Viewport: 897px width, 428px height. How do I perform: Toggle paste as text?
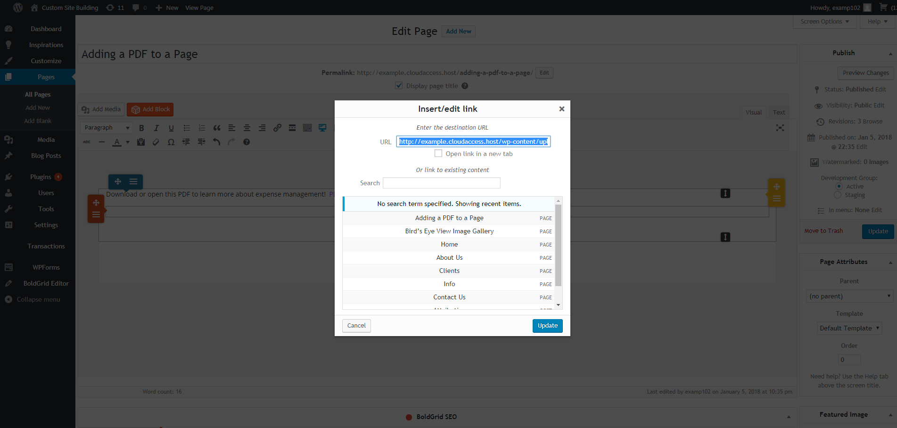pos(141,142)
